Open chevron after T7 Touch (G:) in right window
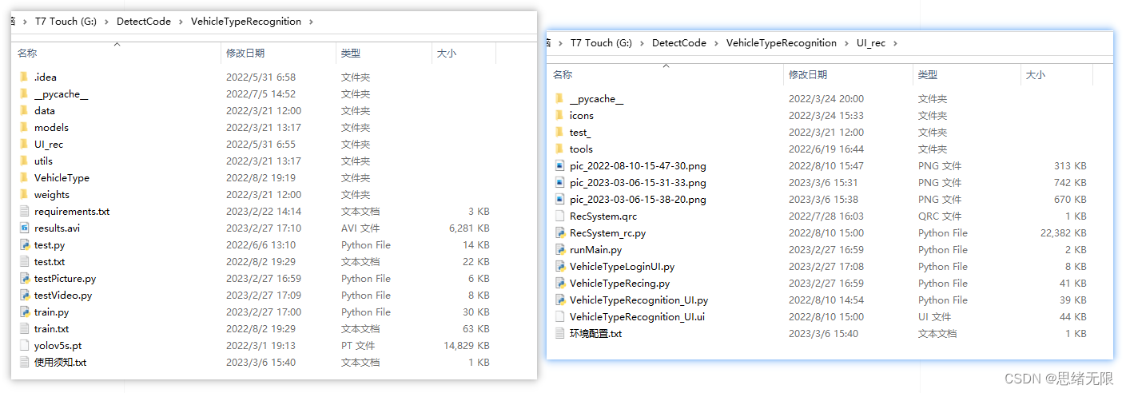This screenshot has height=393, width=1126. click(x=642, y=43)
